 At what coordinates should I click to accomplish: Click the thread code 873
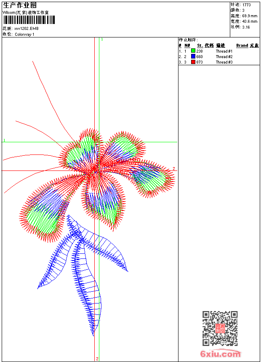click(x=200, y=62)
